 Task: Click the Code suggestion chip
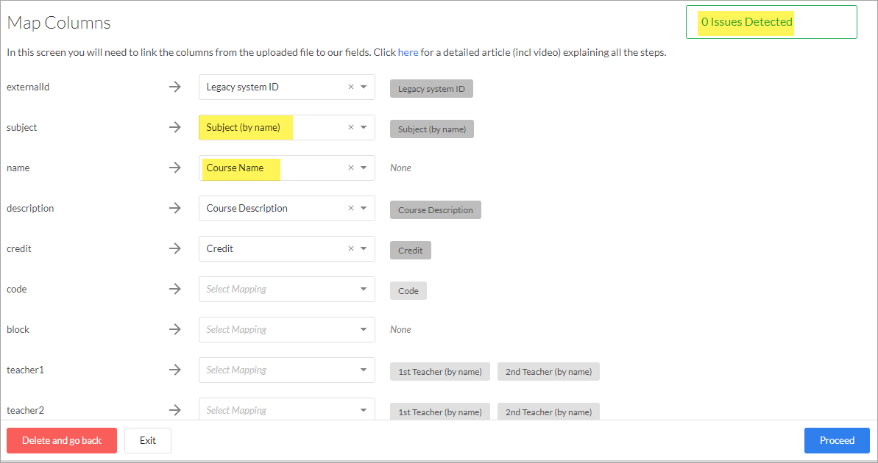tap(408, 291)
